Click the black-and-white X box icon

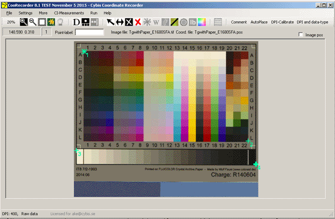tap(129, 22)
